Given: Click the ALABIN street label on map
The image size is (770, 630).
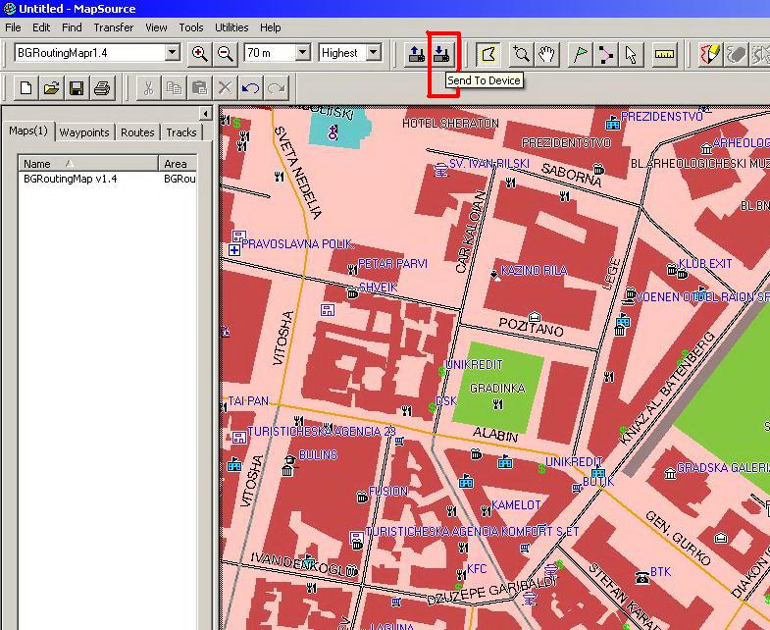Looking at the screenshot, I should coord(495,435).
